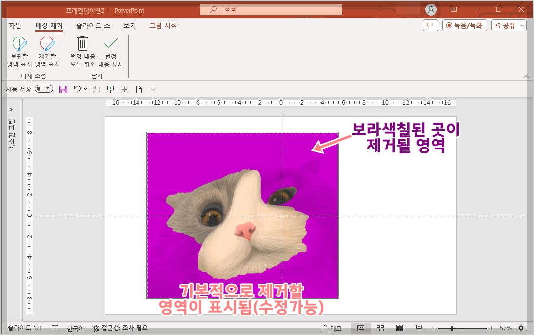Screen dimensions: 534x335
Task: Click the Save icon on quick access toolbar
Action: pos(63,89)
